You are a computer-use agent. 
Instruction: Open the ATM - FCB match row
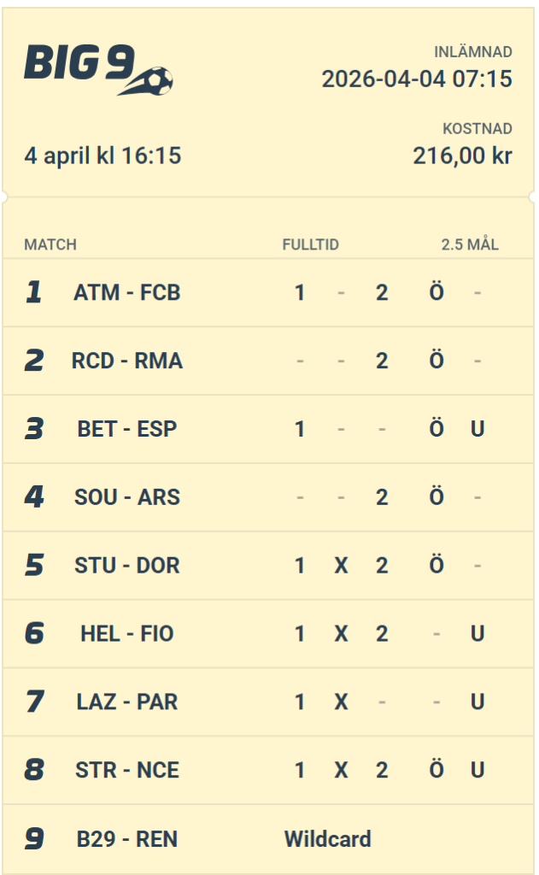(x=126, y=293)
